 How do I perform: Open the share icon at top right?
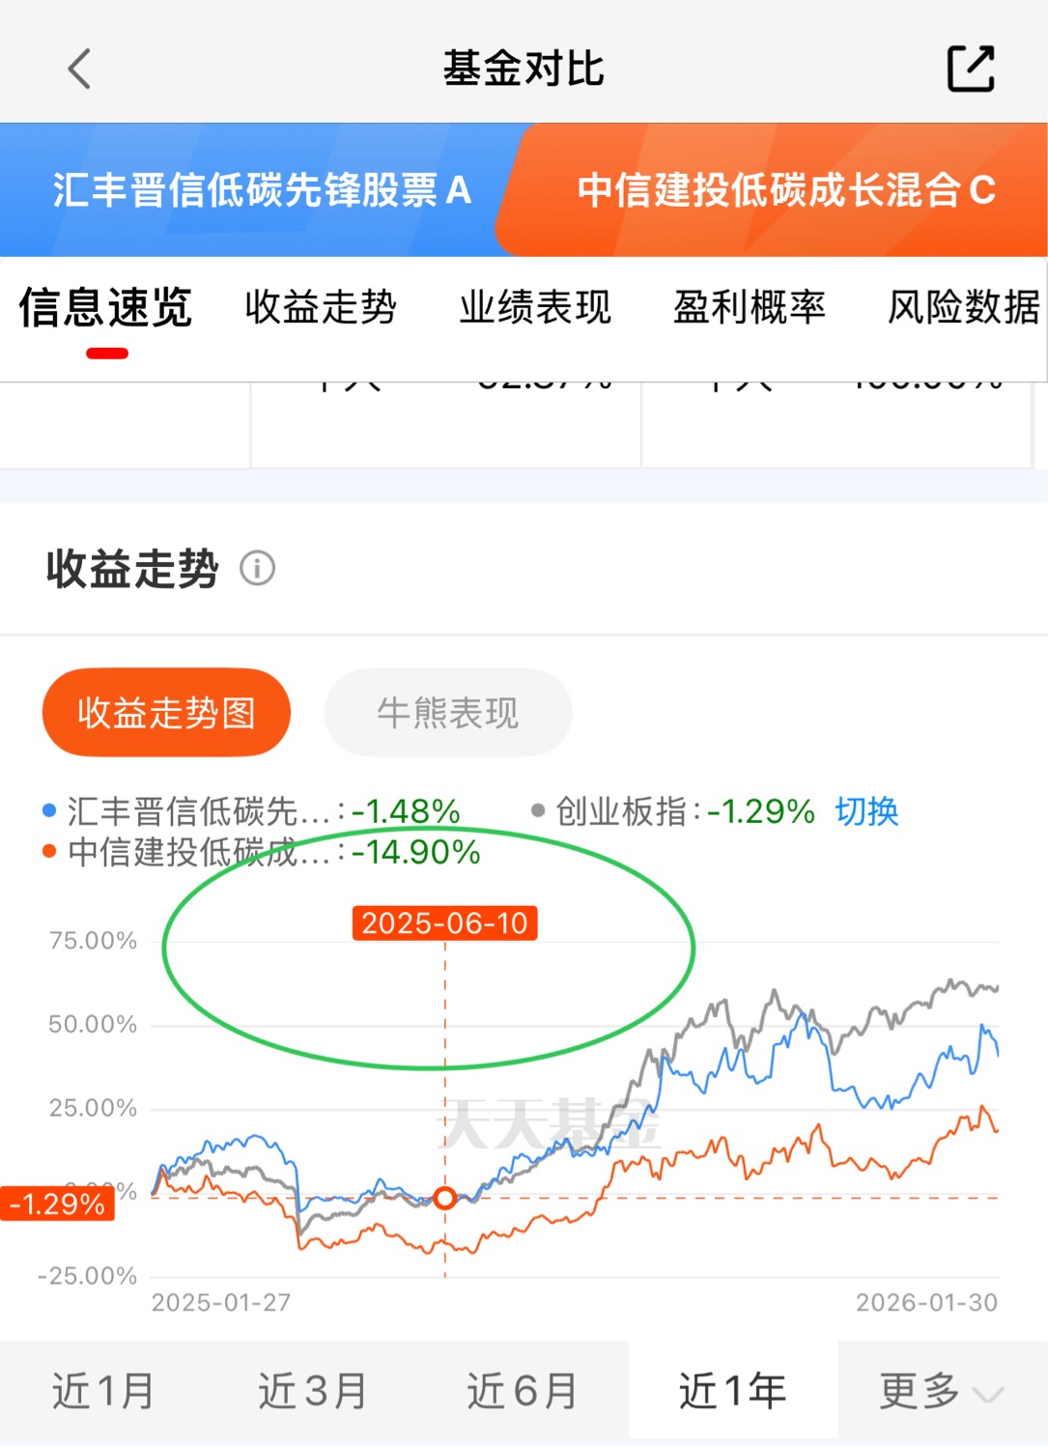[971, 69]
